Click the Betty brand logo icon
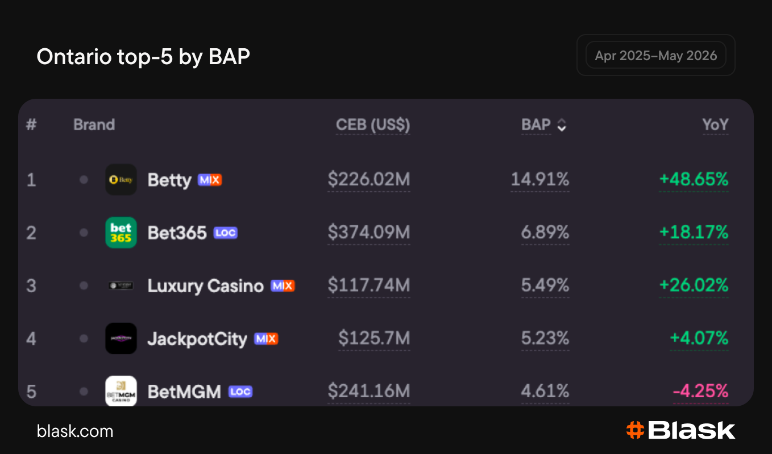This screenshot has width=772, height=454. click(121, 180)
